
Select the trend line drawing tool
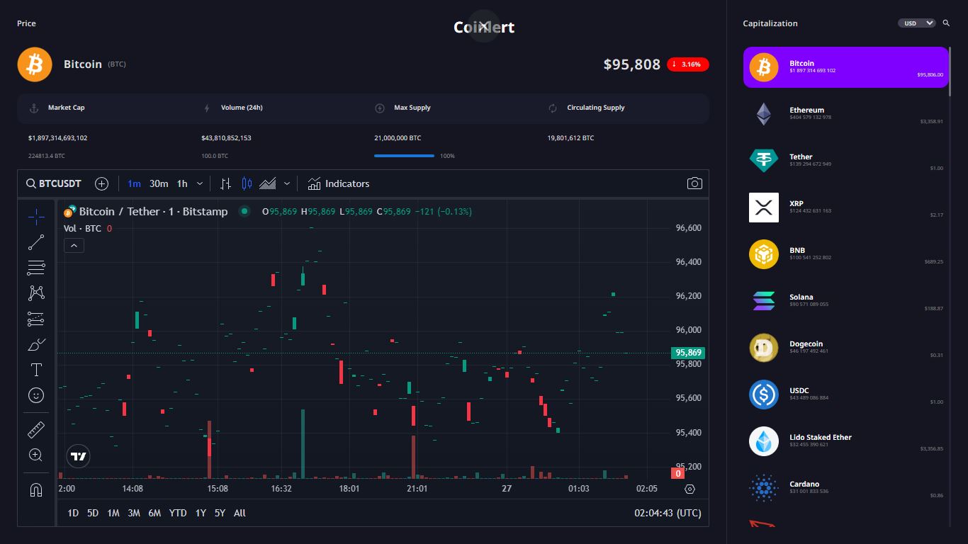pos(36,242)
